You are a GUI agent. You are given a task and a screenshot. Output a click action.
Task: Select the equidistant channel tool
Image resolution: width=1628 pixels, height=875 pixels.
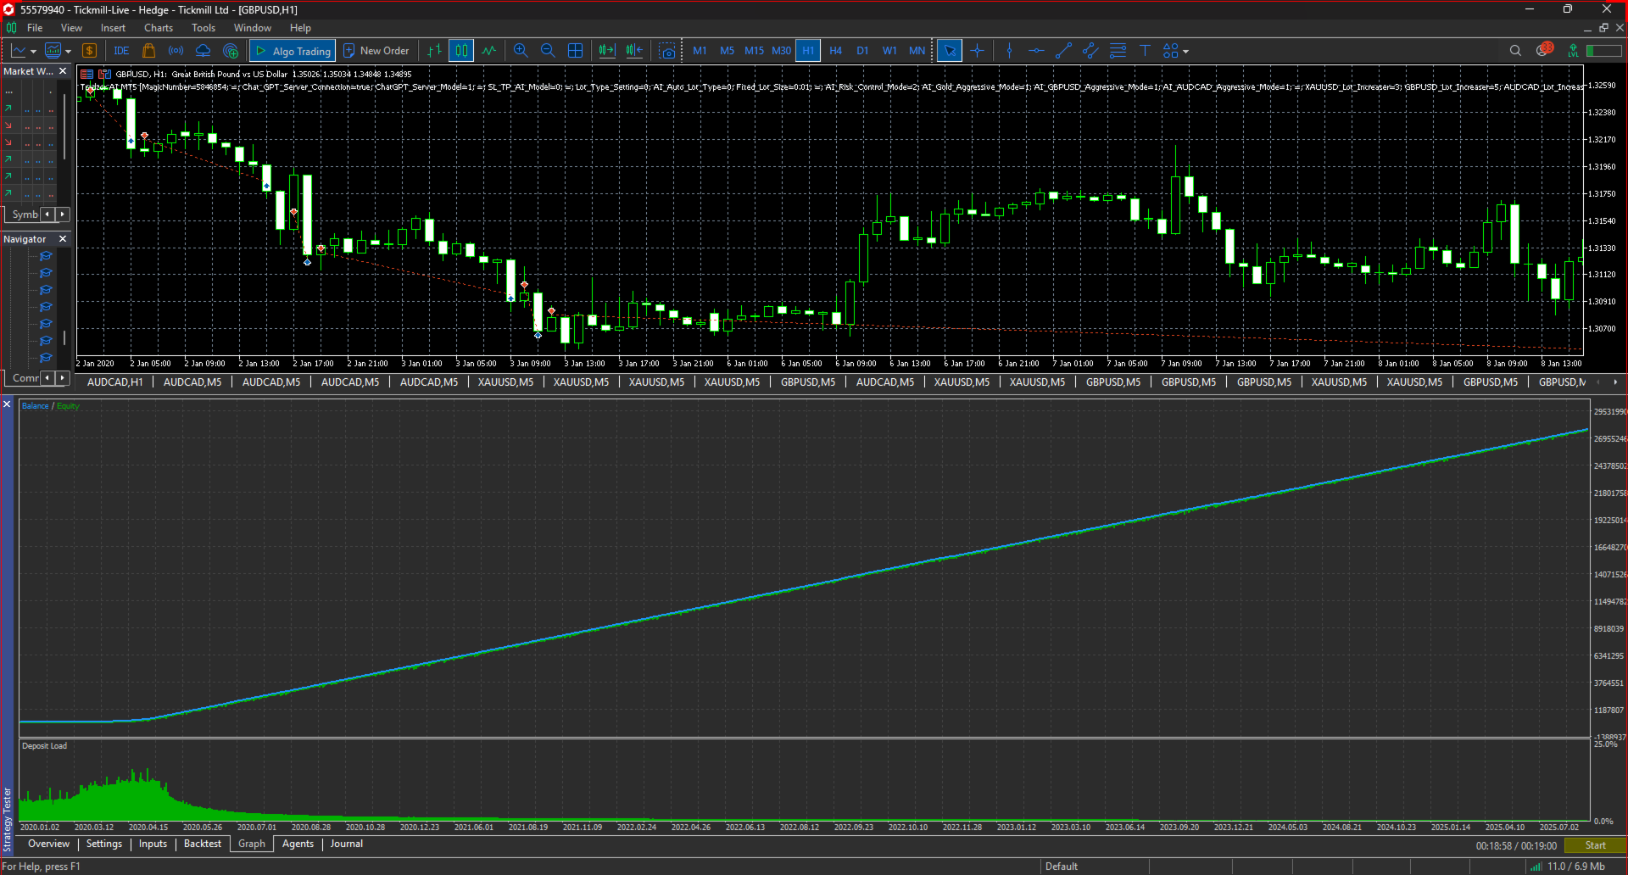click(1090, 51)
